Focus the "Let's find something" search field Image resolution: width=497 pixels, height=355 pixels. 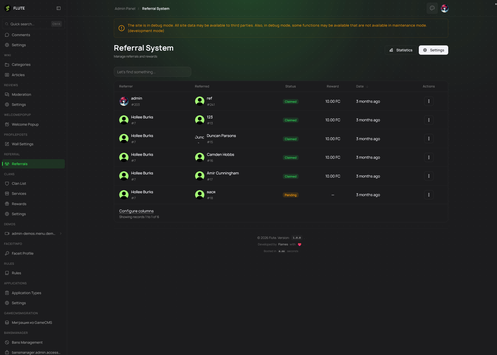pyautogui.click(x=152, y=72)
